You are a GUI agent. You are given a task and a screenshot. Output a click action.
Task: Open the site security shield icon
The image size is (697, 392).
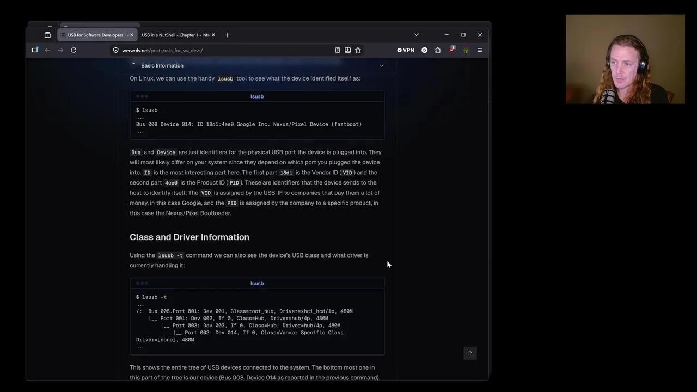(116, 50)
